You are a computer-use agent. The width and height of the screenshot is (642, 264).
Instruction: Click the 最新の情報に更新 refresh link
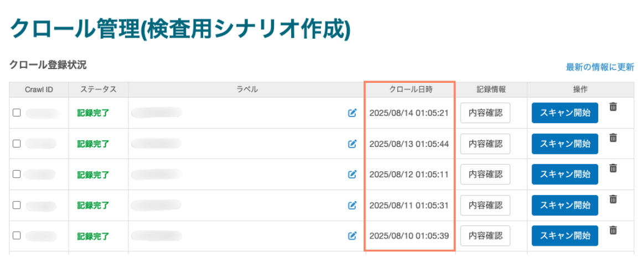pyautogui.click(x=599, y=67)
